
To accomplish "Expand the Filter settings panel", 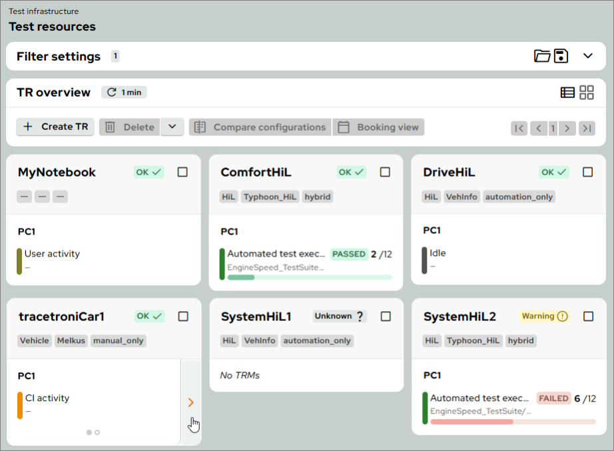I will (587, 56).
